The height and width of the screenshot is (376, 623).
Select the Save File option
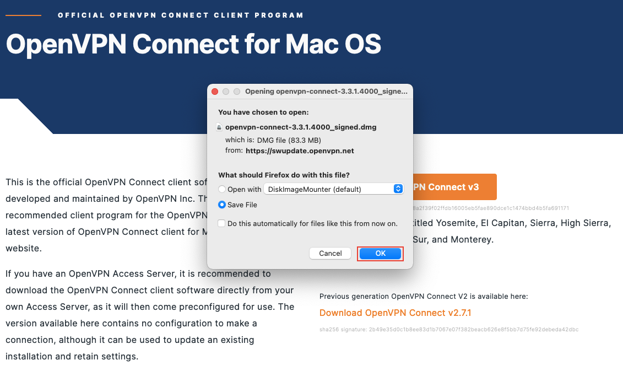[221, 205]
